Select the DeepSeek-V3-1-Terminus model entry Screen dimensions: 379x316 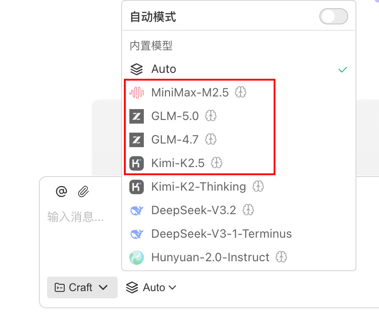[x=222, y=234]
